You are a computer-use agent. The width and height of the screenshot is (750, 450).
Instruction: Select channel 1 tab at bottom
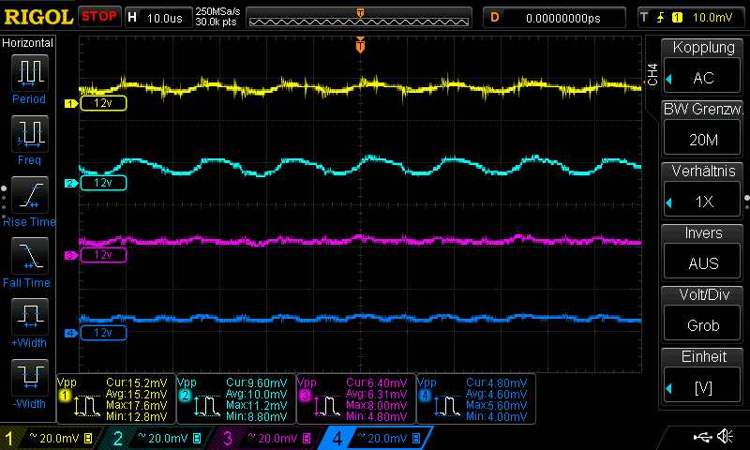point(50,438)
